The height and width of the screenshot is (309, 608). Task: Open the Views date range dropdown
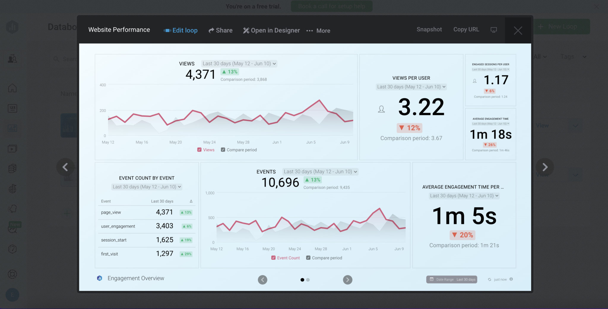pos(239,63)
